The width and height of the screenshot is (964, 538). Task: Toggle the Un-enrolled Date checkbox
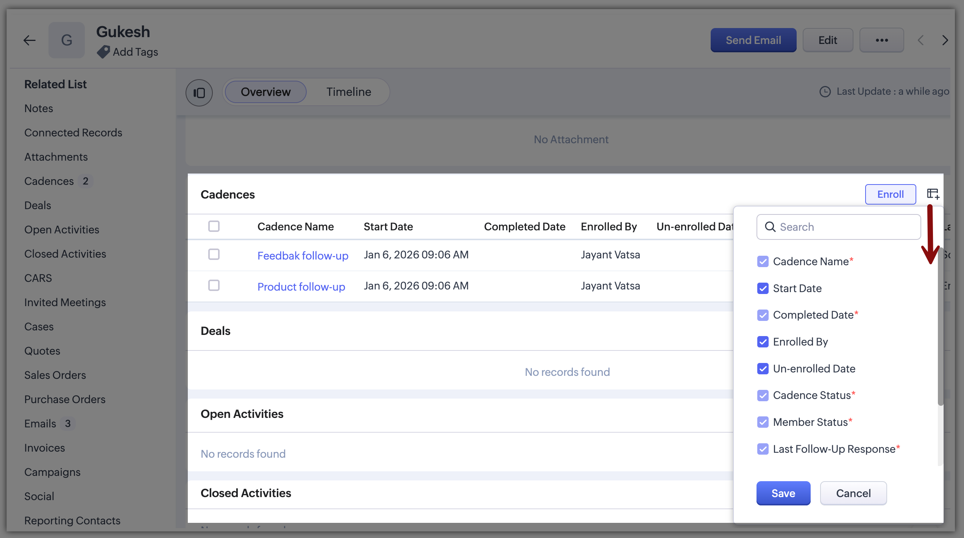coord(763,369)
